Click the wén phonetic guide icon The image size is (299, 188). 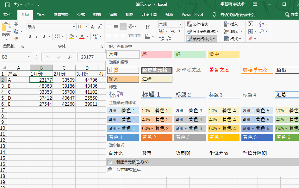[x=96, y=36]
